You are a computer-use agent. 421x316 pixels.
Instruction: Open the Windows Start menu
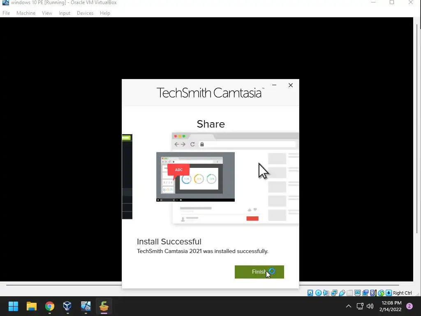[13, 306]
